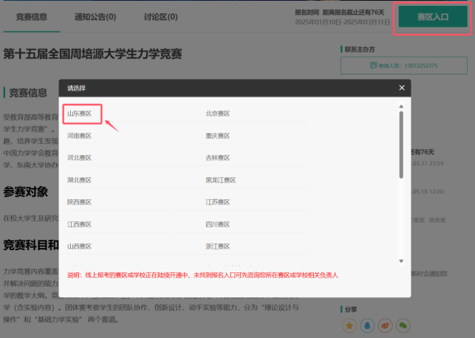Open the 讨论区(0) tab
Image resolution: width=475 pixels, height=338 pixels.
[x=160, y=17]
